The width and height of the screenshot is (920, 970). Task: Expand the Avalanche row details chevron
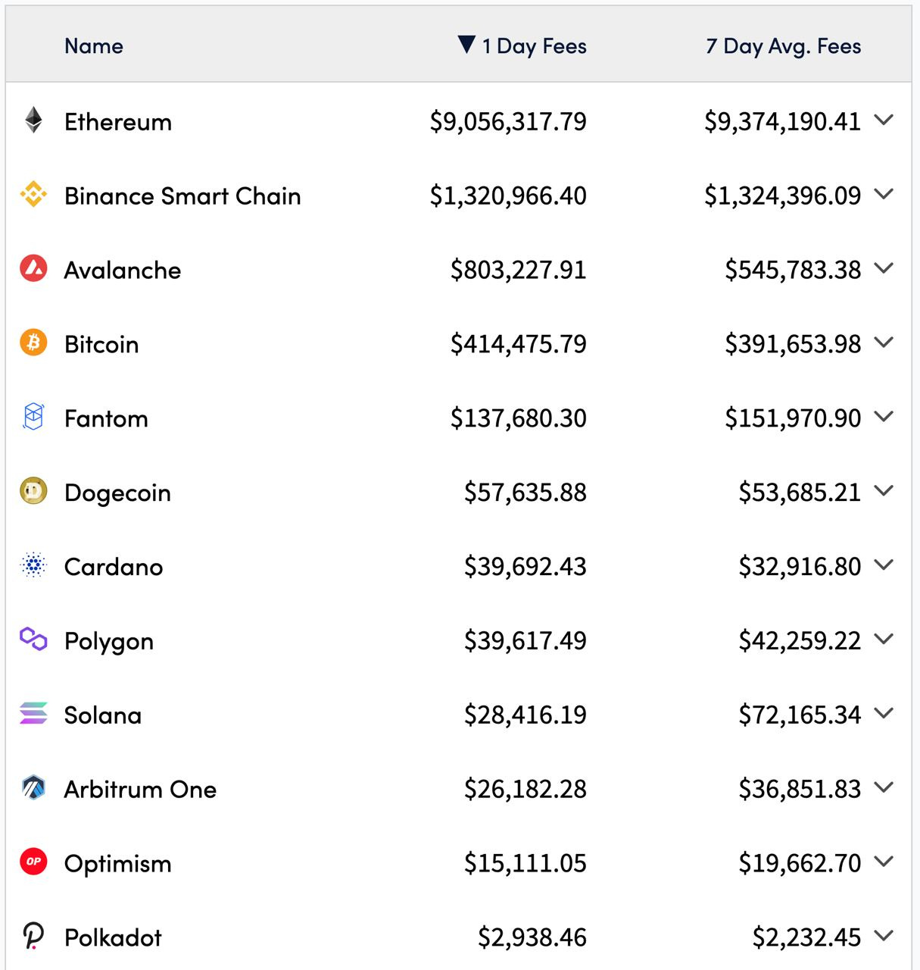pos(884,268)
